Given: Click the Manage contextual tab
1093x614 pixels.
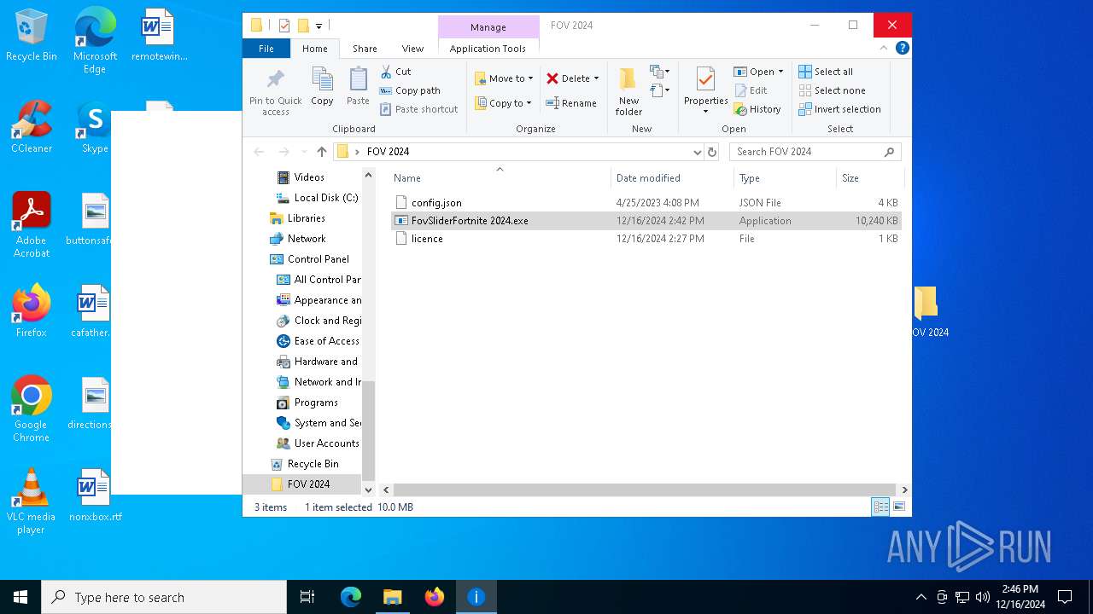Looking at the screenshot, I should click(488, 27).
